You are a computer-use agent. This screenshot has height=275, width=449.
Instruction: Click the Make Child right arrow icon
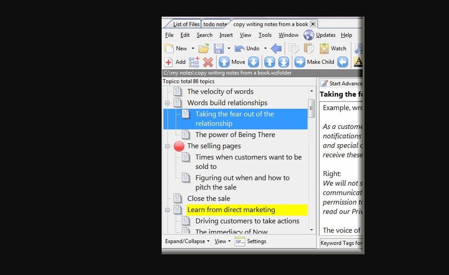300,62
